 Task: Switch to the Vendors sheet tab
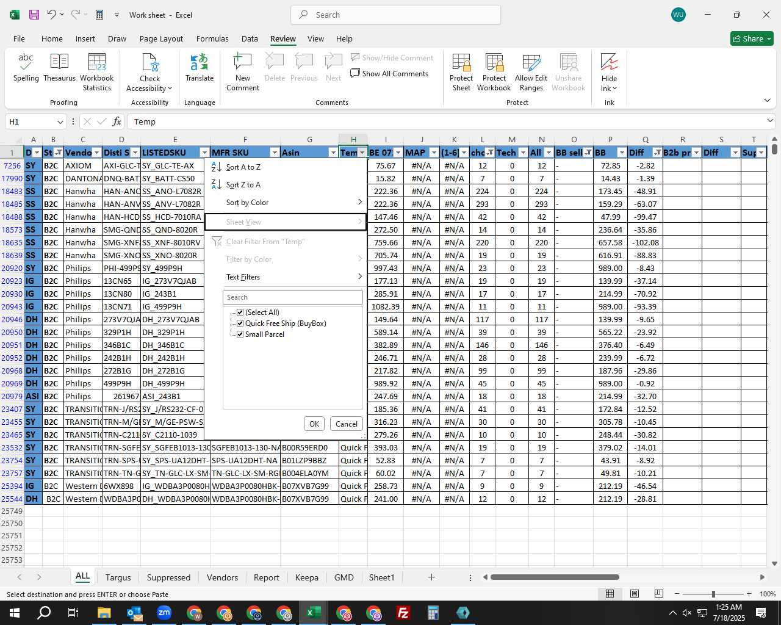222,577
